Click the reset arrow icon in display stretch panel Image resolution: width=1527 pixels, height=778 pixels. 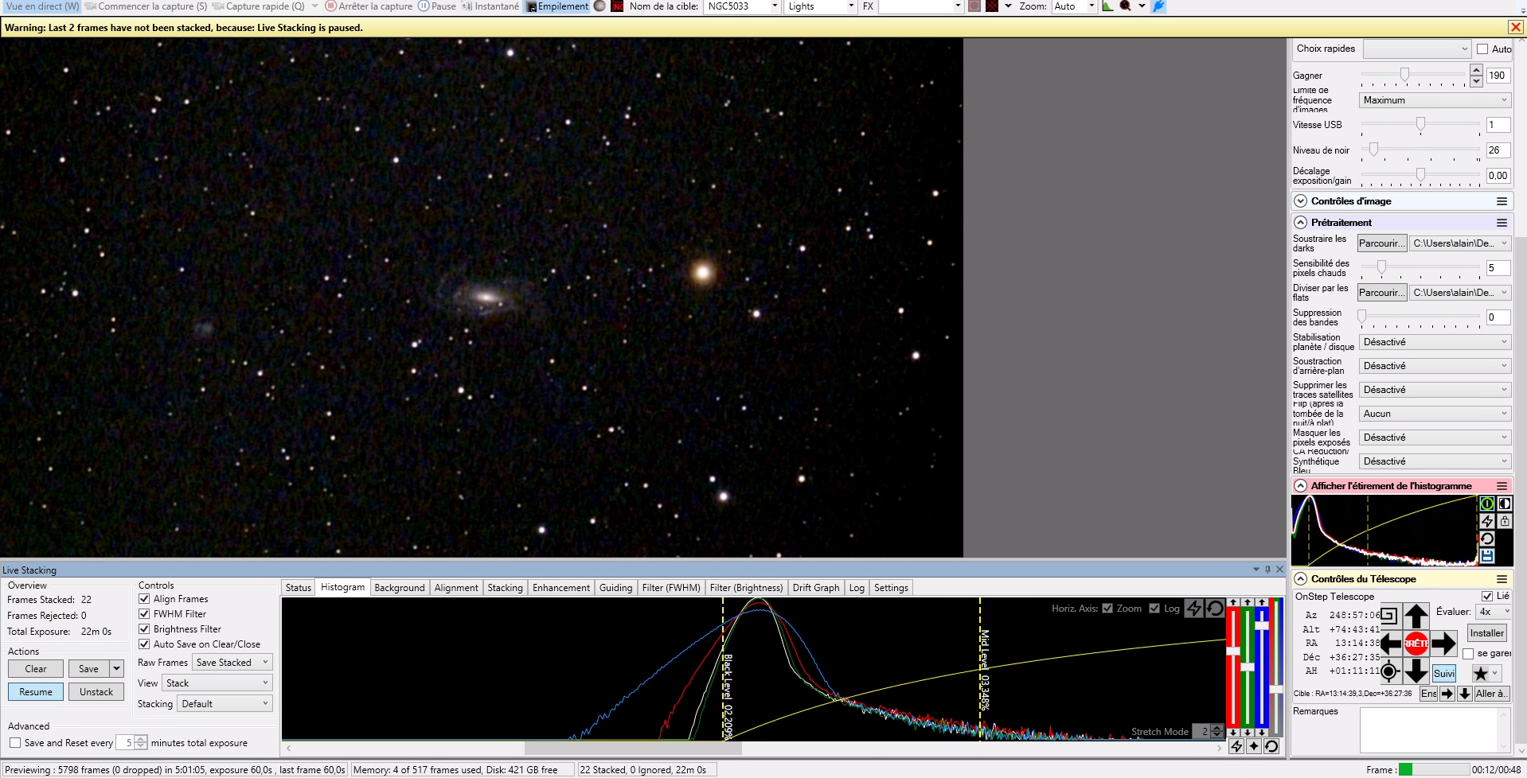1486,539
